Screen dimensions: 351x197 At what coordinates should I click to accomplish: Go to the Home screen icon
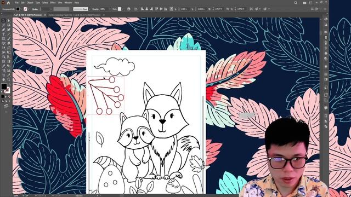coord(8,3)
